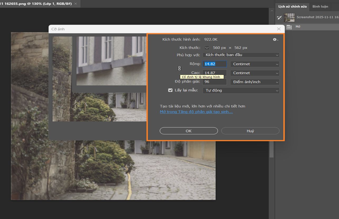Switch to the Lịch sử chỉnh sửa tab
Viewport: 339px width, 219px height.
pos(292,7)
